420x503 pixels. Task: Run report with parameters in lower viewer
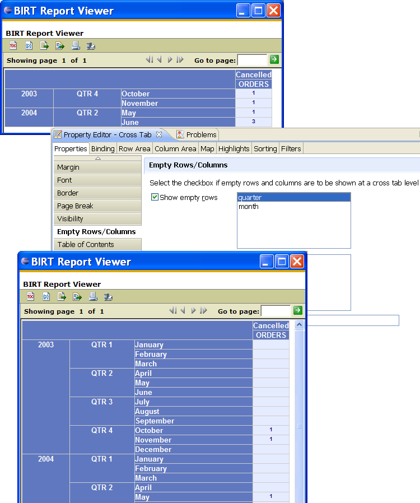[46, 296]
